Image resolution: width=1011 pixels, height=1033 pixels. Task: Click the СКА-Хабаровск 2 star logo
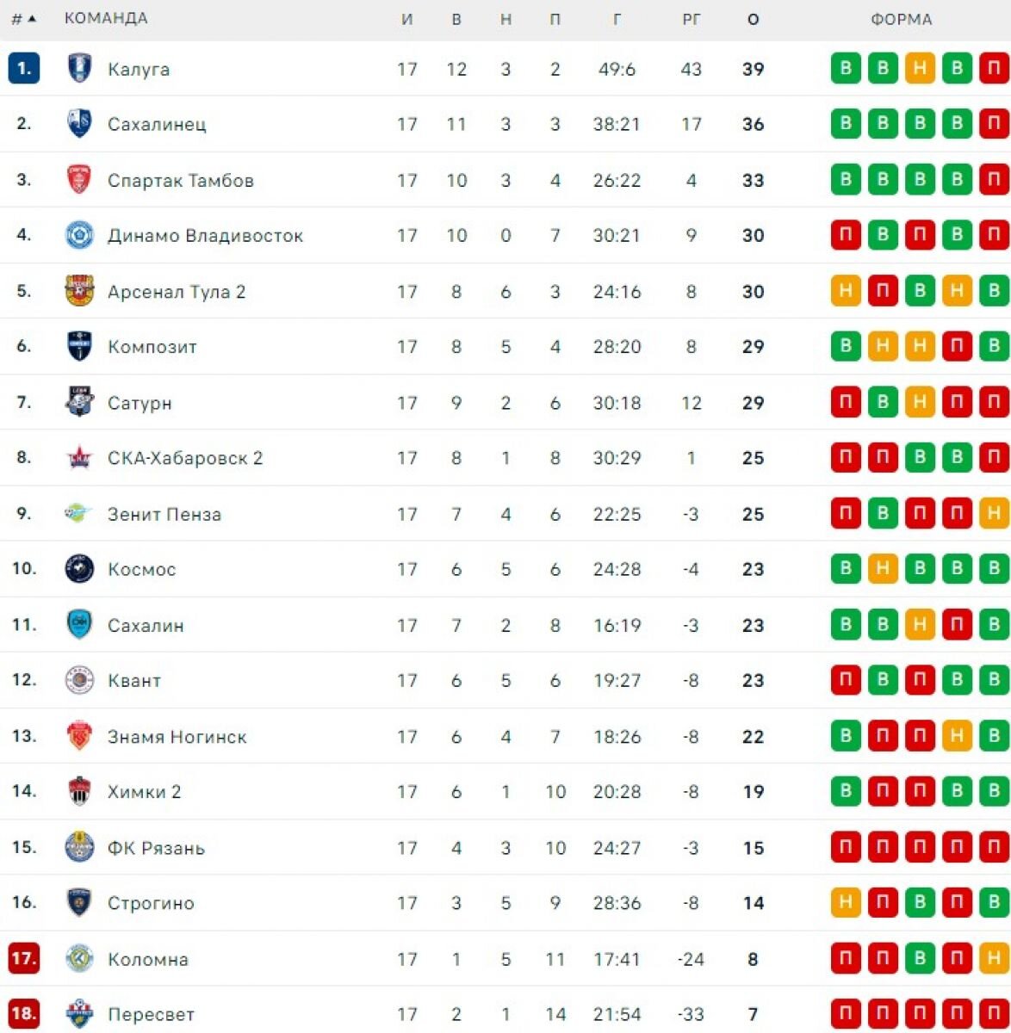coord(79,458)
